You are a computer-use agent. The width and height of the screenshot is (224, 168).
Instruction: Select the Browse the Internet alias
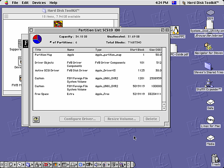click(209, 36)
